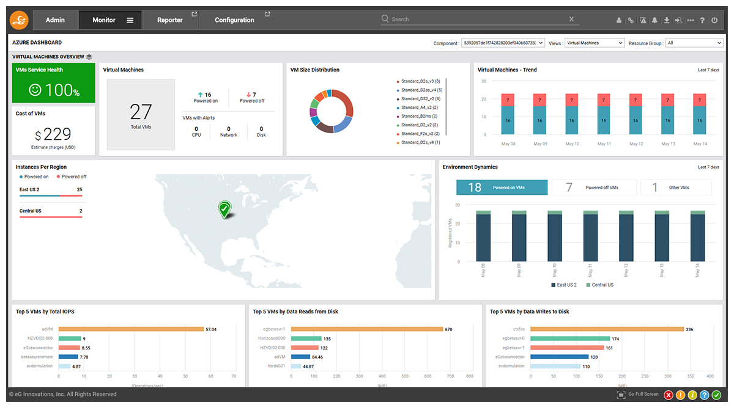
Task: Click the Standard_F2s_v2 legend entry
Action: point(418,134)
